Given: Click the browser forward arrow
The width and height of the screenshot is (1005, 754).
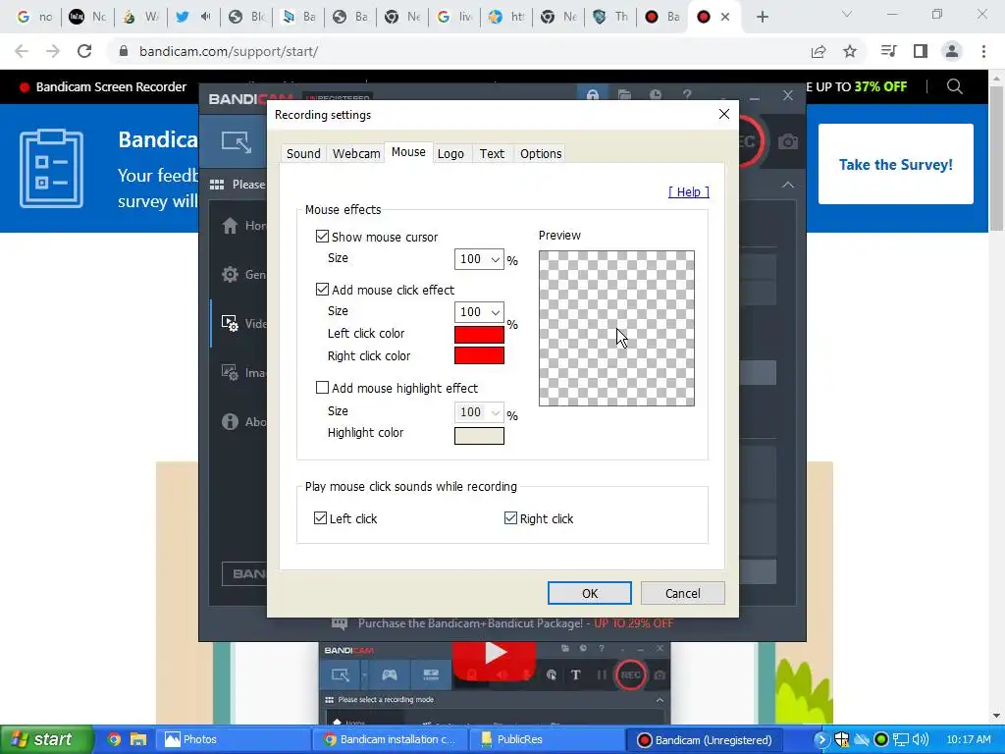Looking at the screenshot, I should coord(53,51).
